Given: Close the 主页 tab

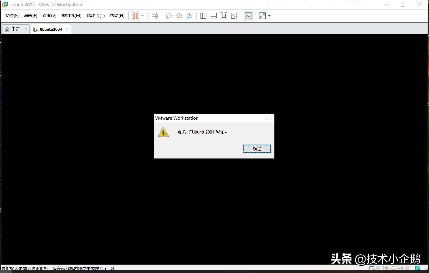Looking at the screenshot, I should 25,29.
